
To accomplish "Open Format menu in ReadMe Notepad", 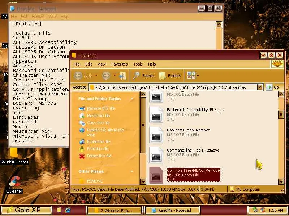I will point(38,17).
